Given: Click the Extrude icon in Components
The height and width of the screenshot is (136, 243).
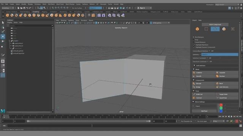Looking at the screenshot, I should pyautogui.click(x=194, y=83).
